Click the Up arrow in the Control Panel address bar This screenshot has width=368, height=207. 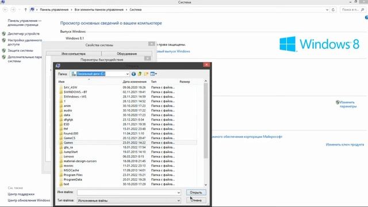pyautogui.click(x=25, y=10)
